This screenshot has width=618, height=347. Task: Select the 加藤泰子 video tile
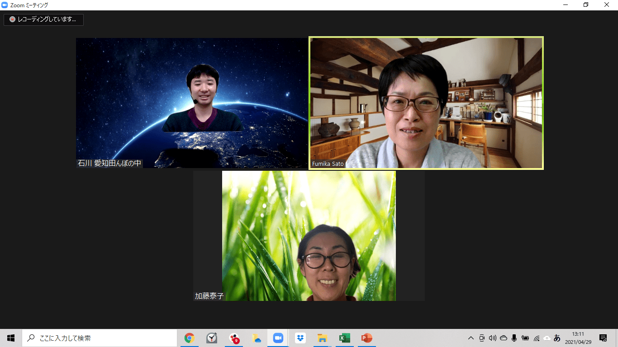coord(309,235)
